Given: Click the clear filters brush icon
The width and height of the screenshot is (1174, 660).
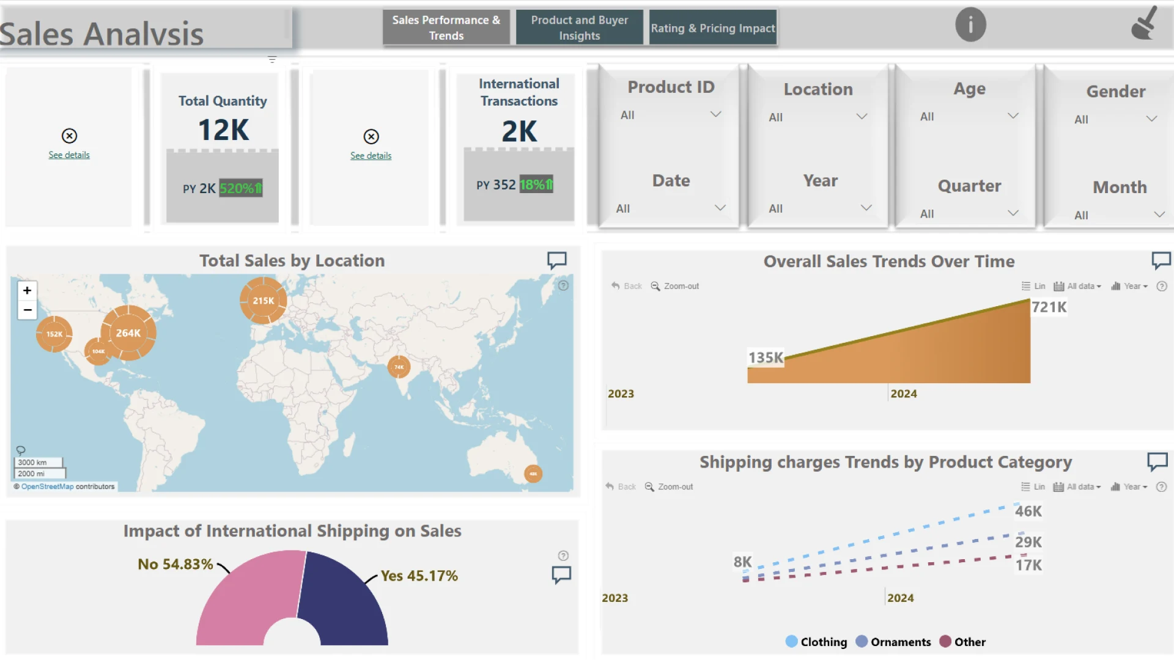Looking at the screenshot, I should point(1144,23).
